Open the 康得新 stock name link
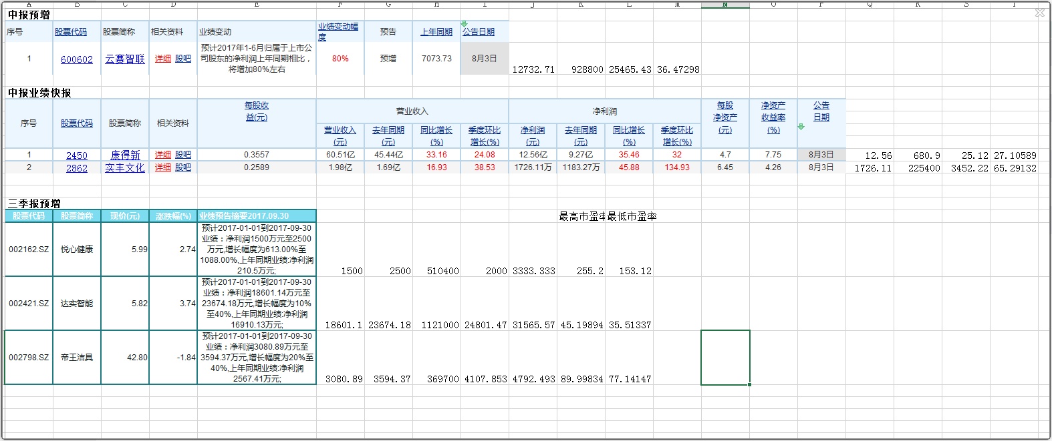Viewport: 1052px width, 441px height. click(125, 155)
